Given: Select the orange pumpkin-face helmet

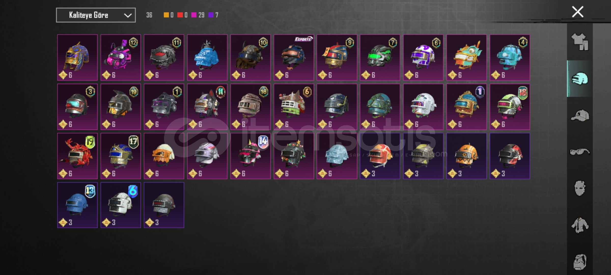Looking at the screenshot, I should click(466, 156).
